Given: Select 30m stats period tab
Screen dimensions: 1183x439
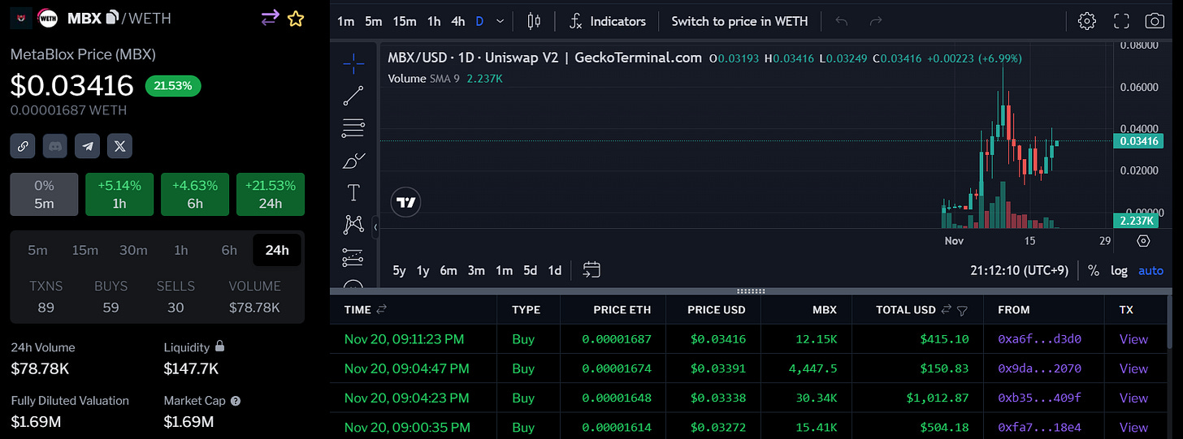Looking at the screenshot, I should click(x=133, y=250).
